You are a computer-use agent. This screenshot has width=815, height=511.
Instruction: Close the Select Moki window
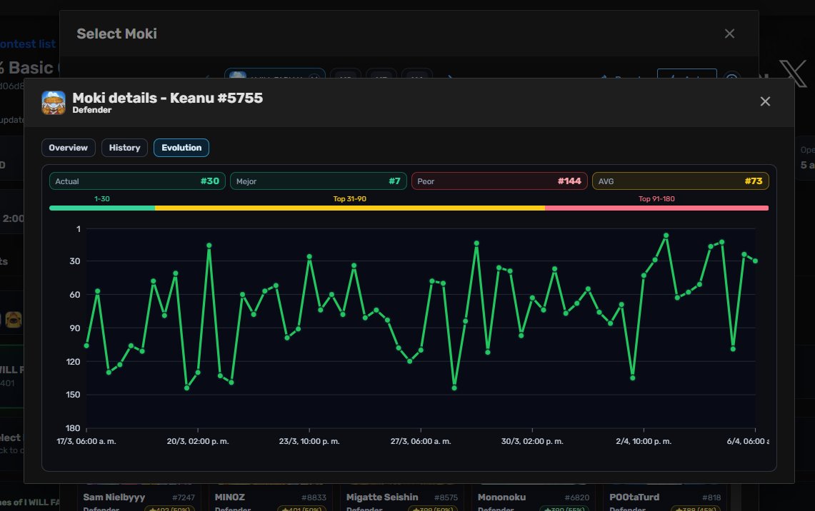coord(730,34)
